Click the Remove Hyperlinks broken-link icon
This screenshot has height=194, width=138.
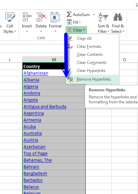pos(70,79)
